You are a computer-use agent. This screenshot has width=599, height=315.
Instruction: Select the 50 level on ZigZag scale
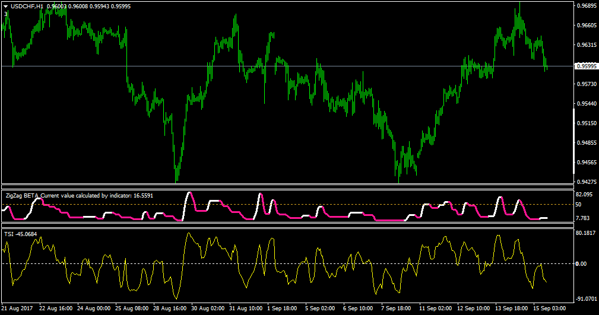(x=579, y=205)
